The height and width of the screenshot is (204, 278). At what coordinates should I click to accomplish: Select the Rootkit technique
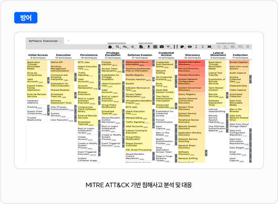pos(139,84)
